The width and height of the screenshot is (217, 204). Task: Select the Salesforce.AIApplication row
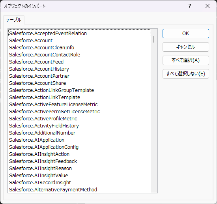(79, 140)
